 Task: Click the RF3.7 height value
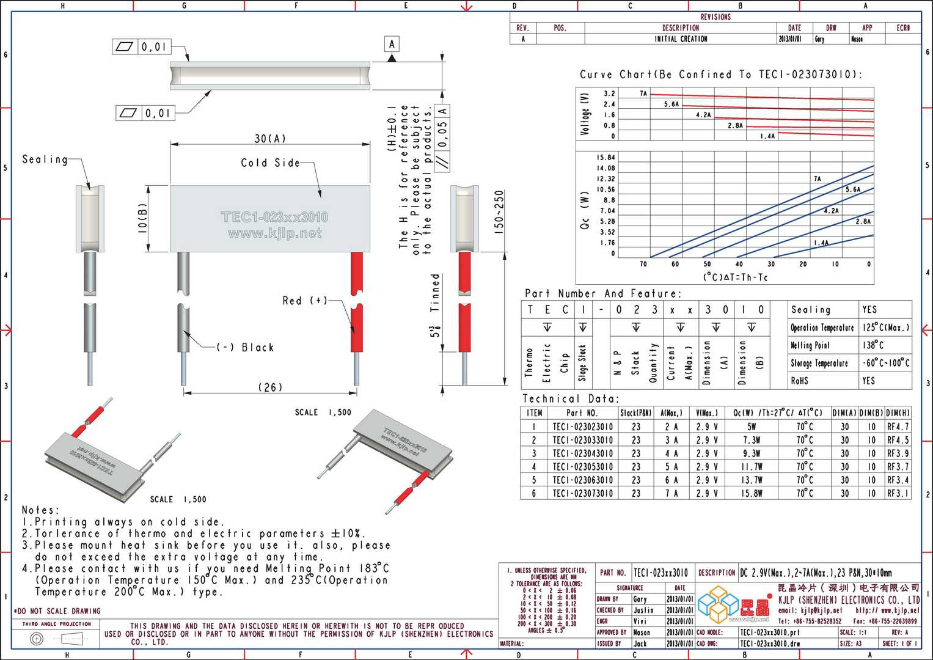tap(898, 467)
